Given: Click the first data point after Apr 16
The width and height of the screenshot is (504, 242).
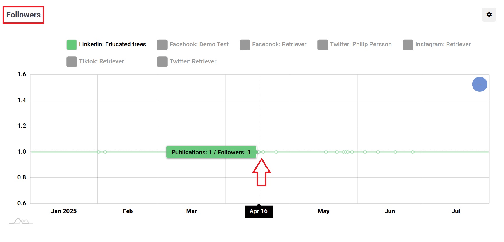Looking at the screenshot, I should point(263,152).
